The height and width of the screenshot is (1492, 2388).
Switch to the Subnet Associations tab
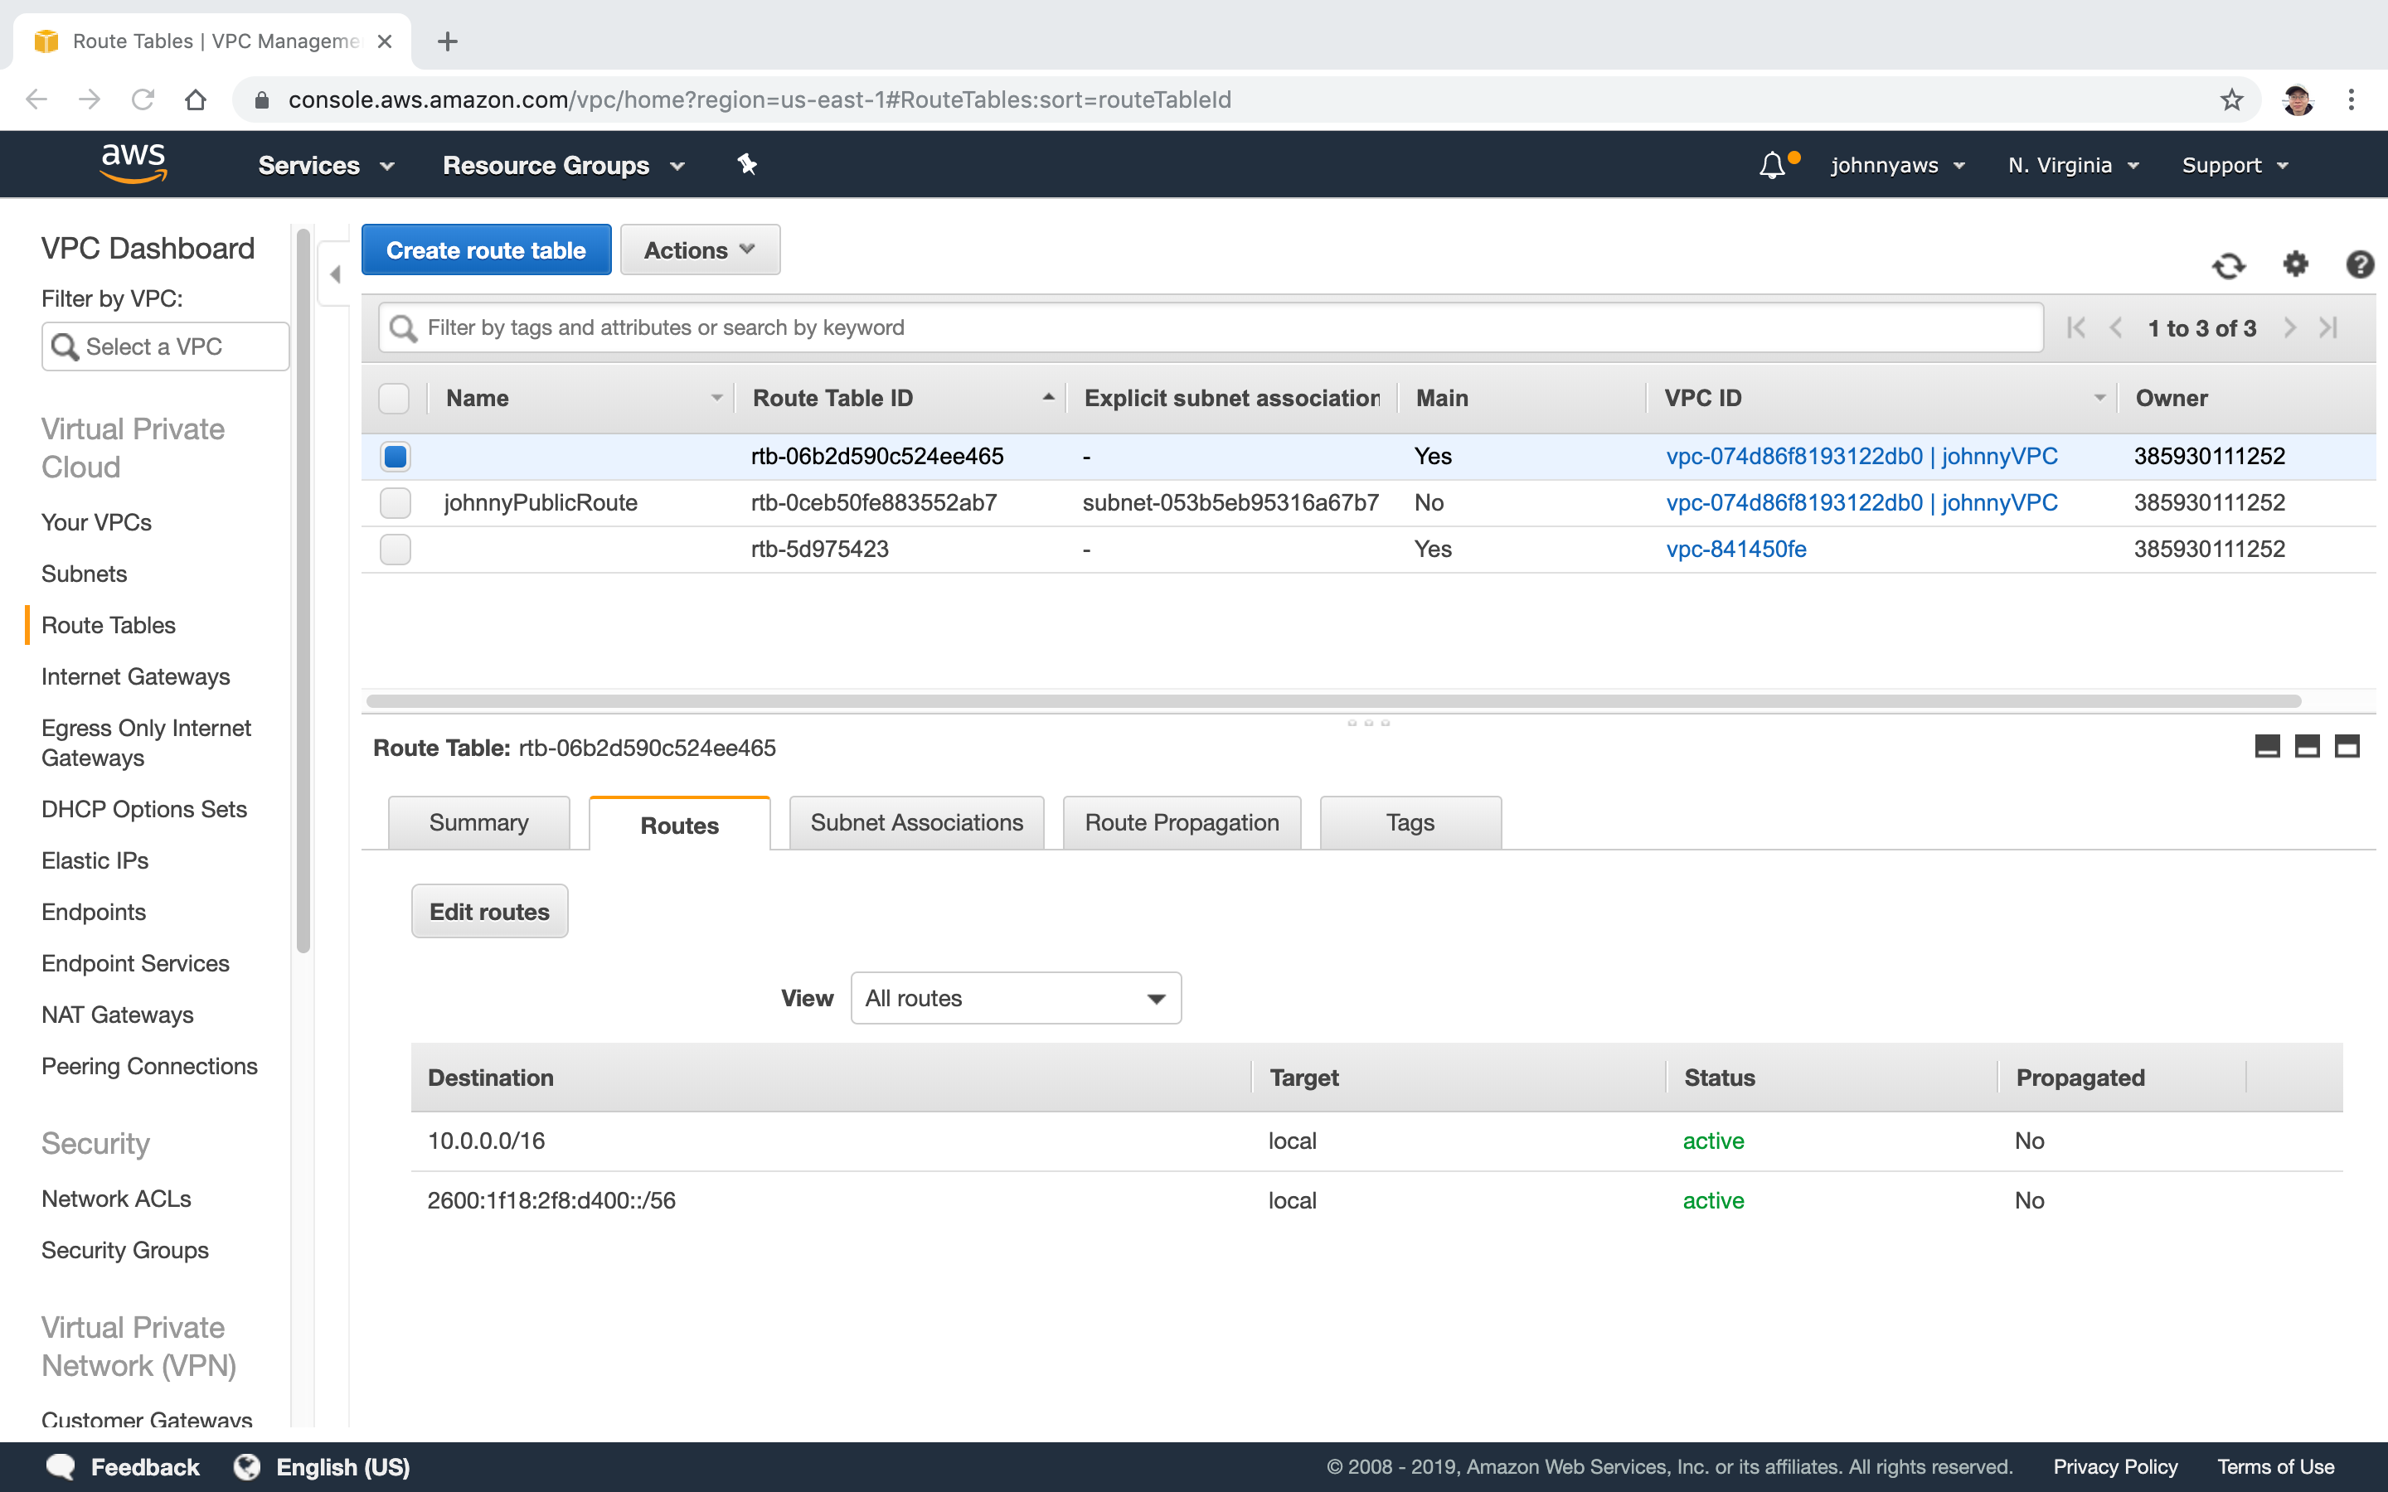point(917,822)
